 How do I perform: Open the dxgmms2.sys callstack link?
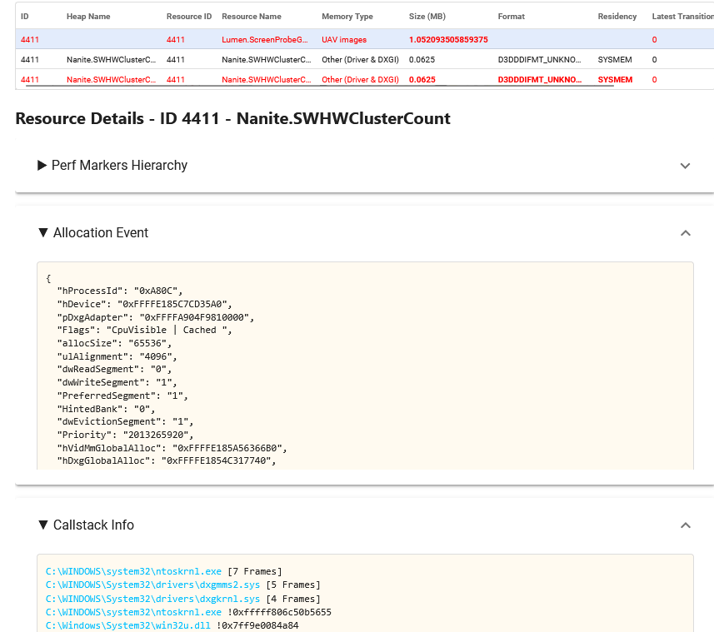point(153,585)
